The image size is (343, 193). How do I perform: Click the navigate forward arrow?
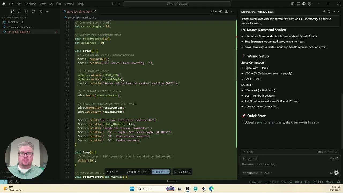[119, 4]
